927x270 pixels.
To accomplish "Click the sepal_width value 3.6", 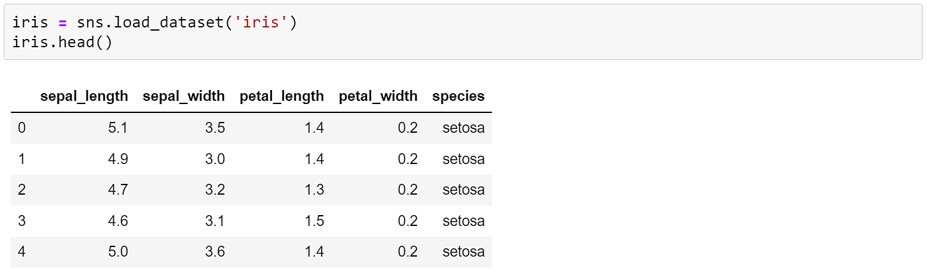I will coord(215,251).
